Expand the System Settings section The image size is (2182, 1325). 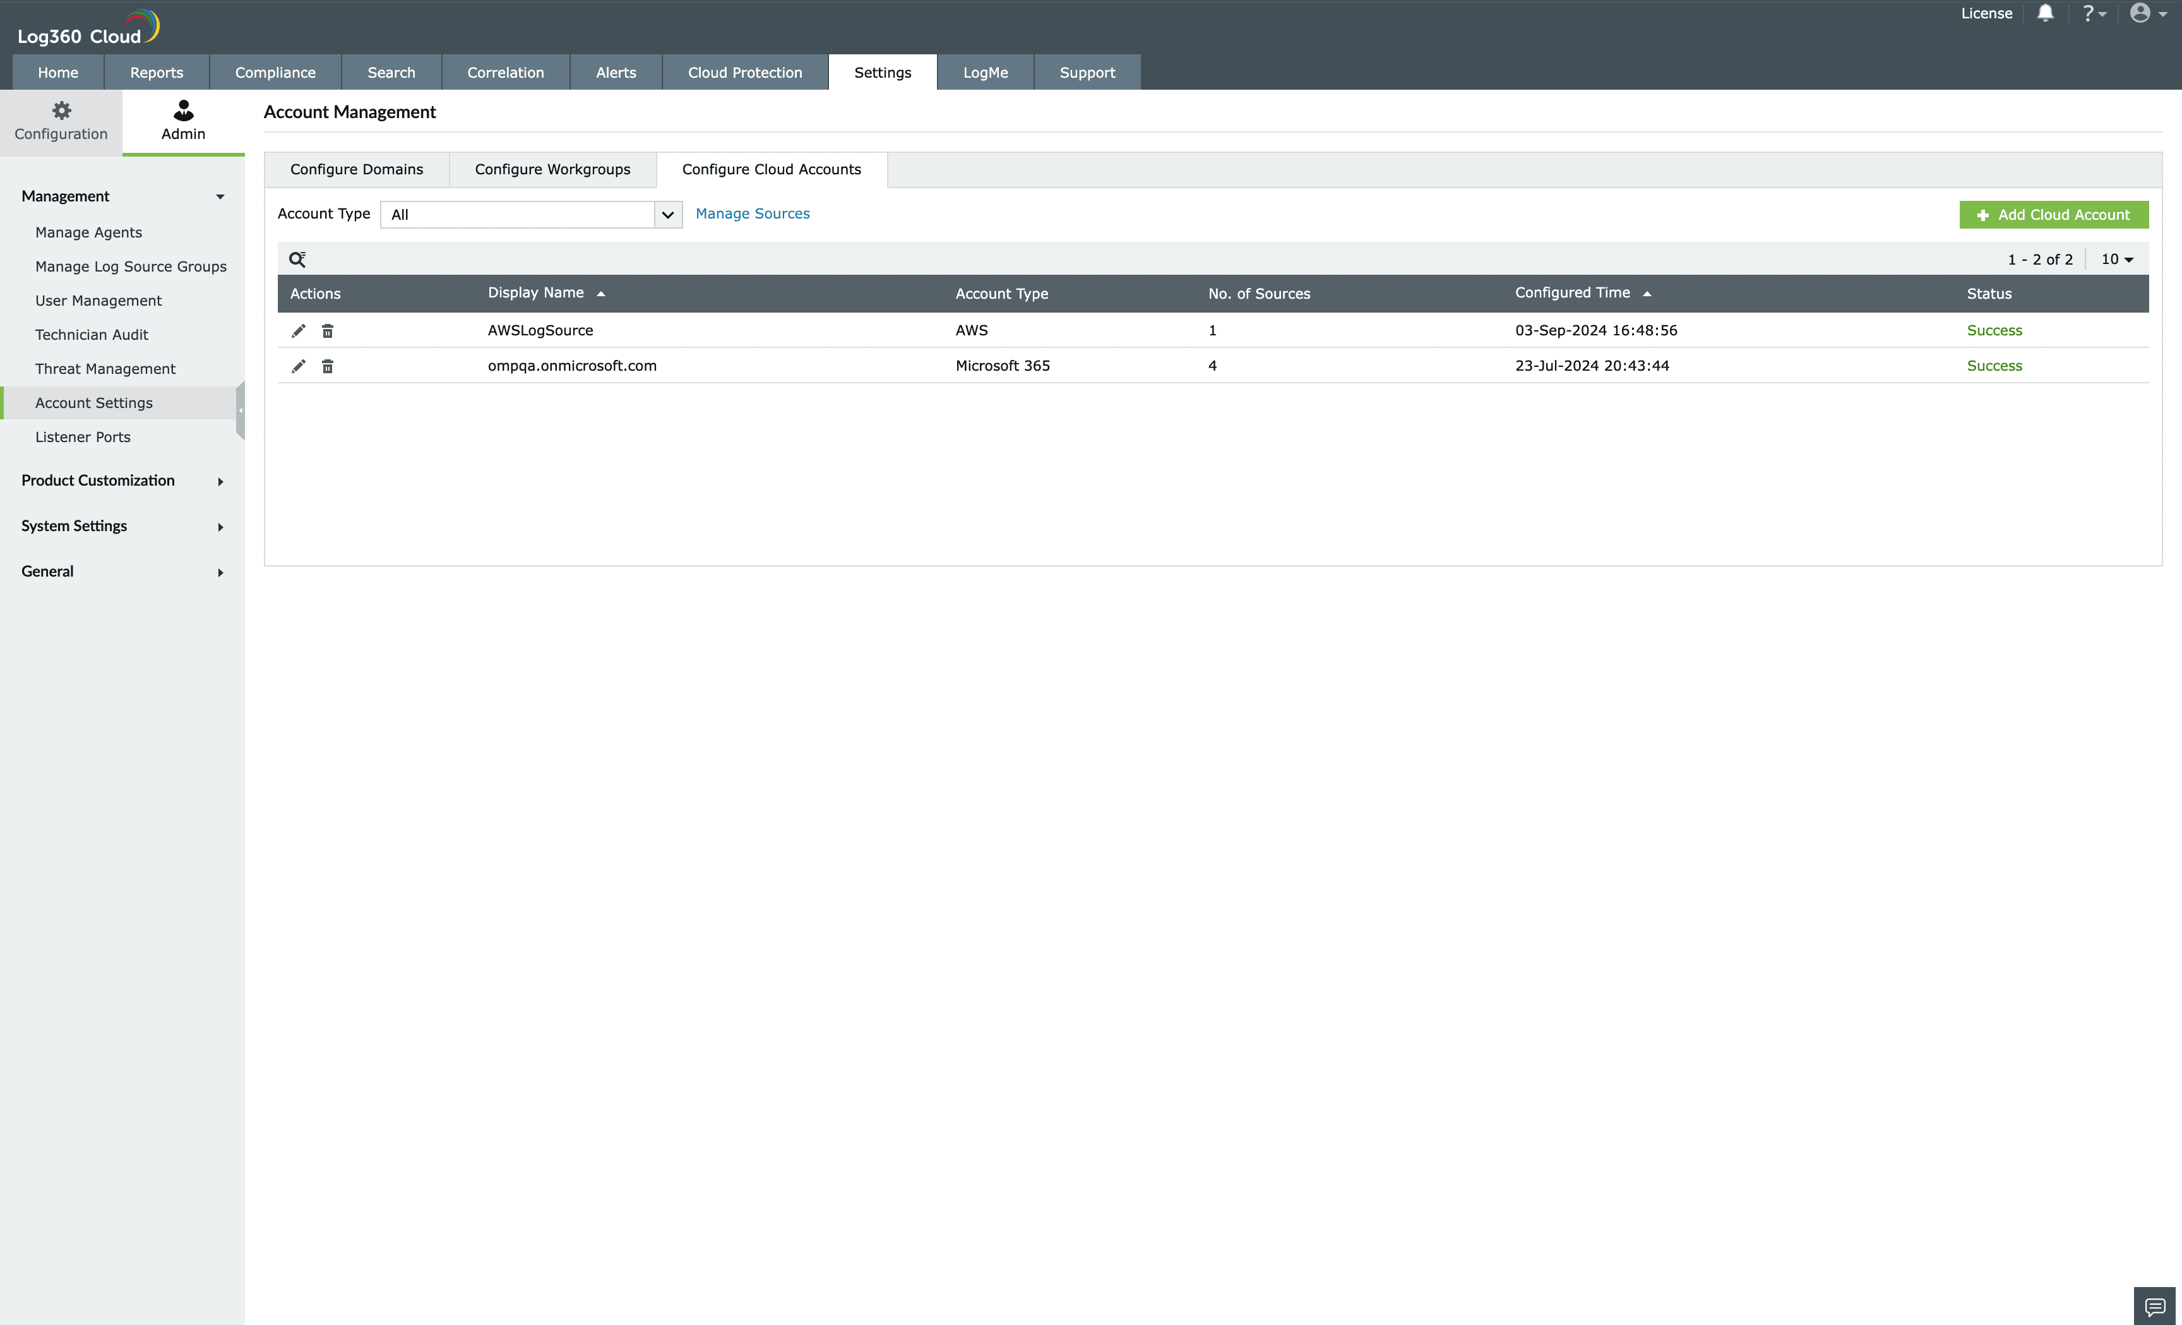click(122, 526)
